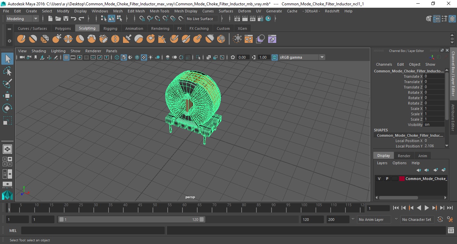Open the layer editor Options menu

pos(400,163)
